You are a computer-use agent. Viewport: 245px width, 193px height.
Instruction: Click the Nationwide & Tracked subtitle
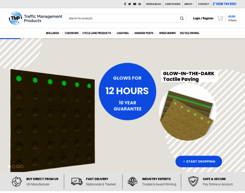pos(101,184)
